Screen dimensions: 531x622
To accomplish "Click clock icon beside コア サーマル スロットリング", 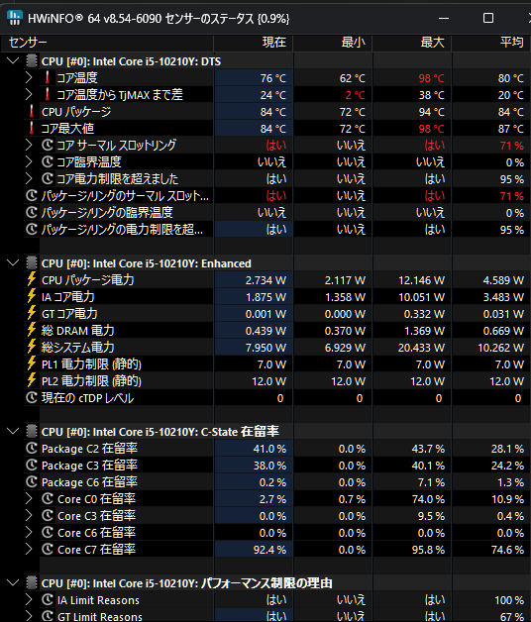I will tap(48, 145).
